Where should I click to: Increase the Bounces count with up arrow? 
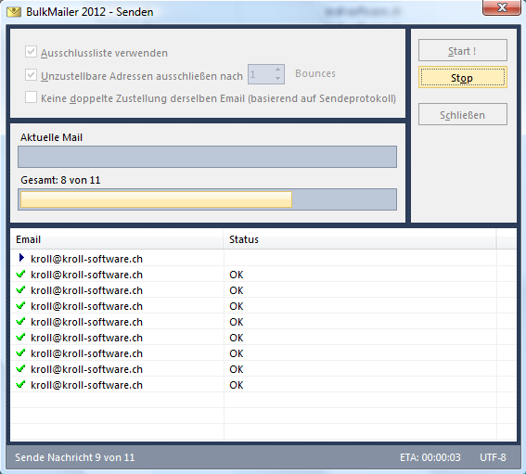click(277, 70)
